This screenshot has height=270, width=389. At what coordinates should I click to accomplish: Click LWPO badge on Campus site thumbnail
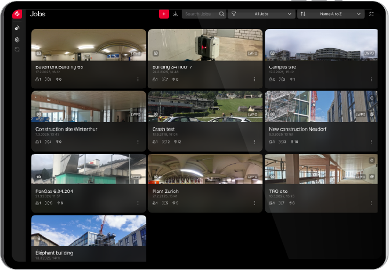369,53
